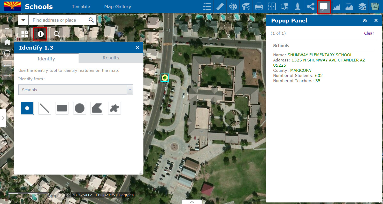
Task: Toggle the Identify info widget icon
Action: tap(41, 34)
